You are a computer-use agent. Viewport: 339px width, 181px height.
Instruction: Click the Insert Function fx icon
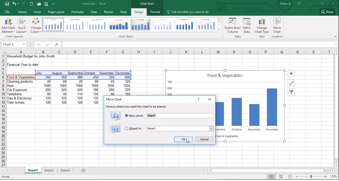pyautogui.click(x=56, y=44)
